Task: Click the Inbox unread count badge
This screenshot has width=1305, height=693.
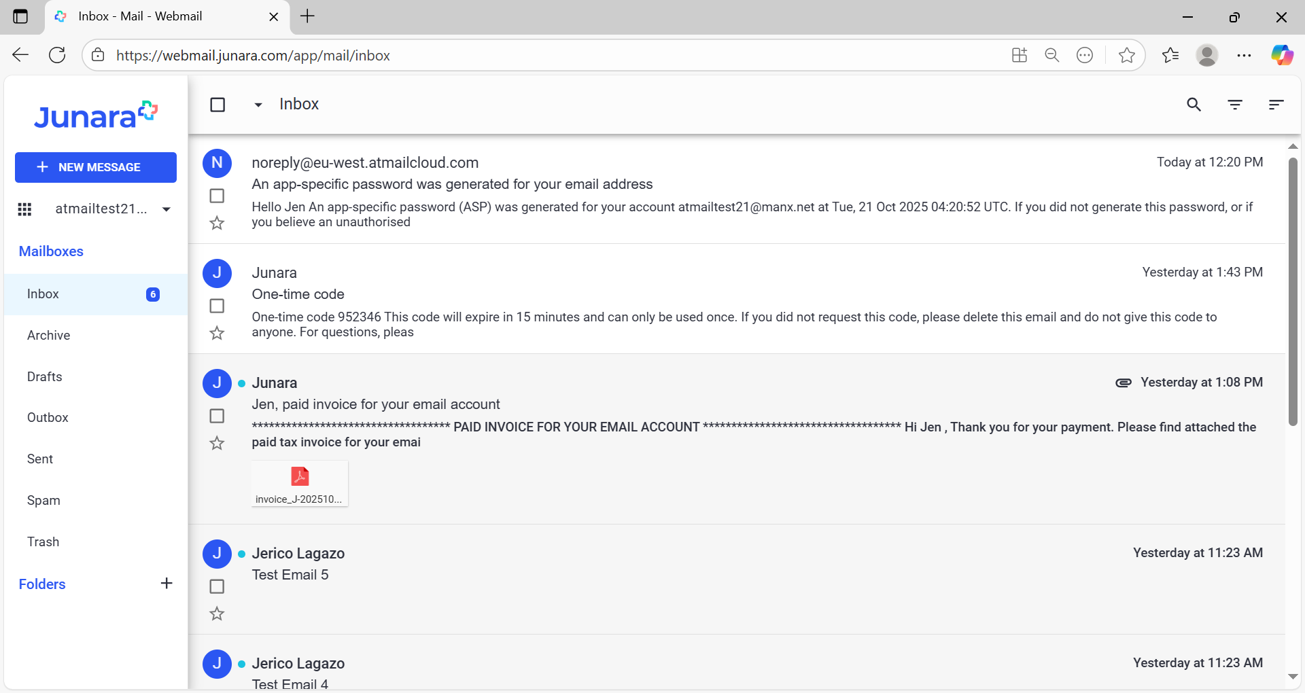Action: click(x=153, y=294)
